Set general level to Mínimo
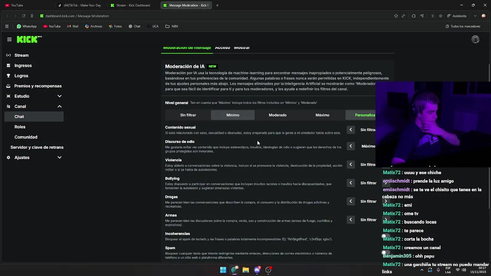This screenshot has width=491, height=276. click(233, 115)
